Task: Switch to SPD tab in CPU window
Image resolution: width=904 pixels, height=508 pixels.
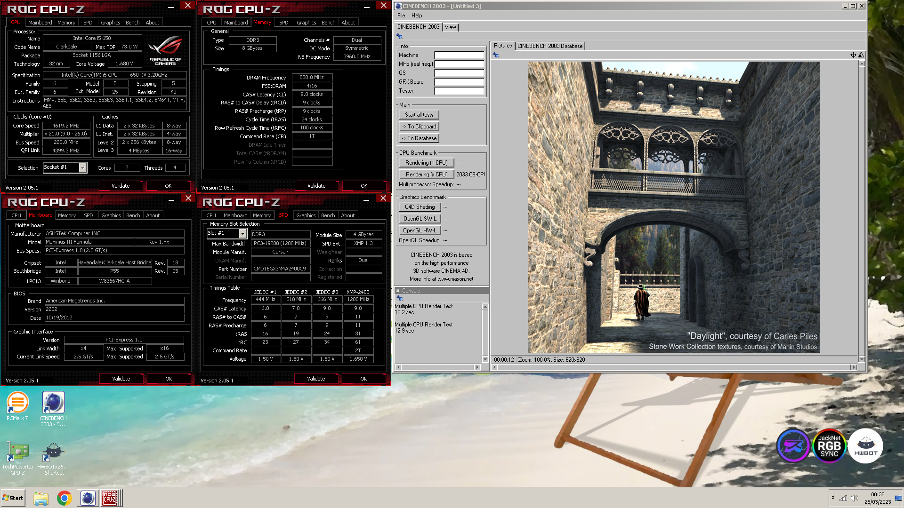Action: point(88,23)
